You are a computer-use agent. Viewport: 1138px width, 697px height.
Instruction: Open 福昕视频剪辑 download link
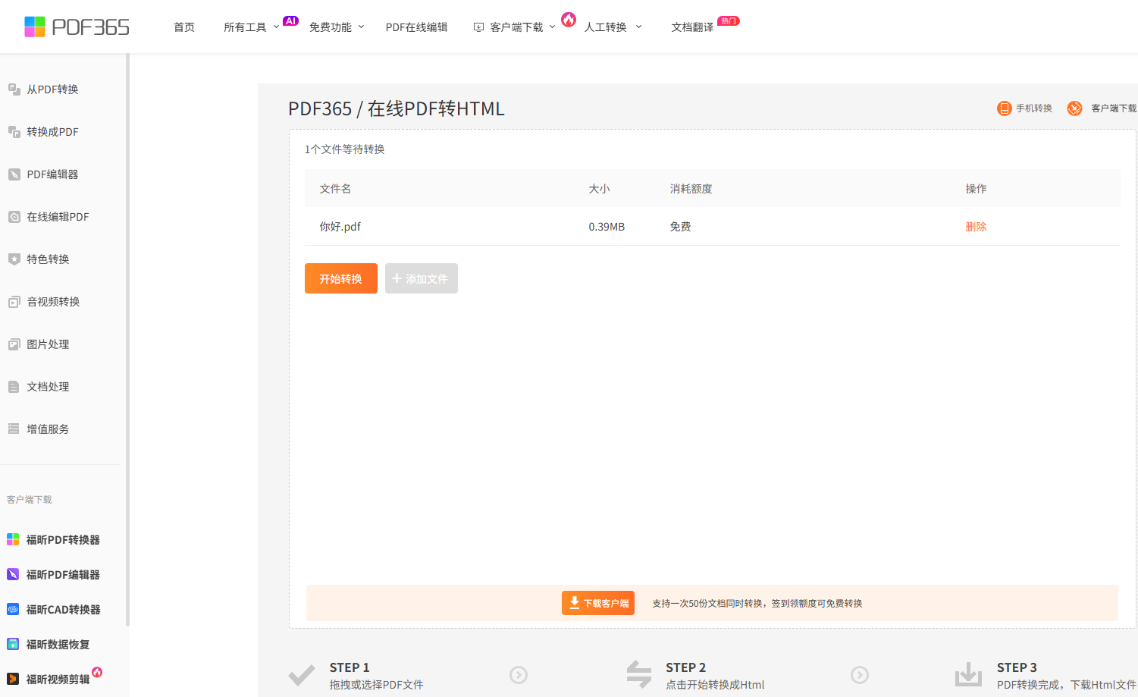point(58,680)
